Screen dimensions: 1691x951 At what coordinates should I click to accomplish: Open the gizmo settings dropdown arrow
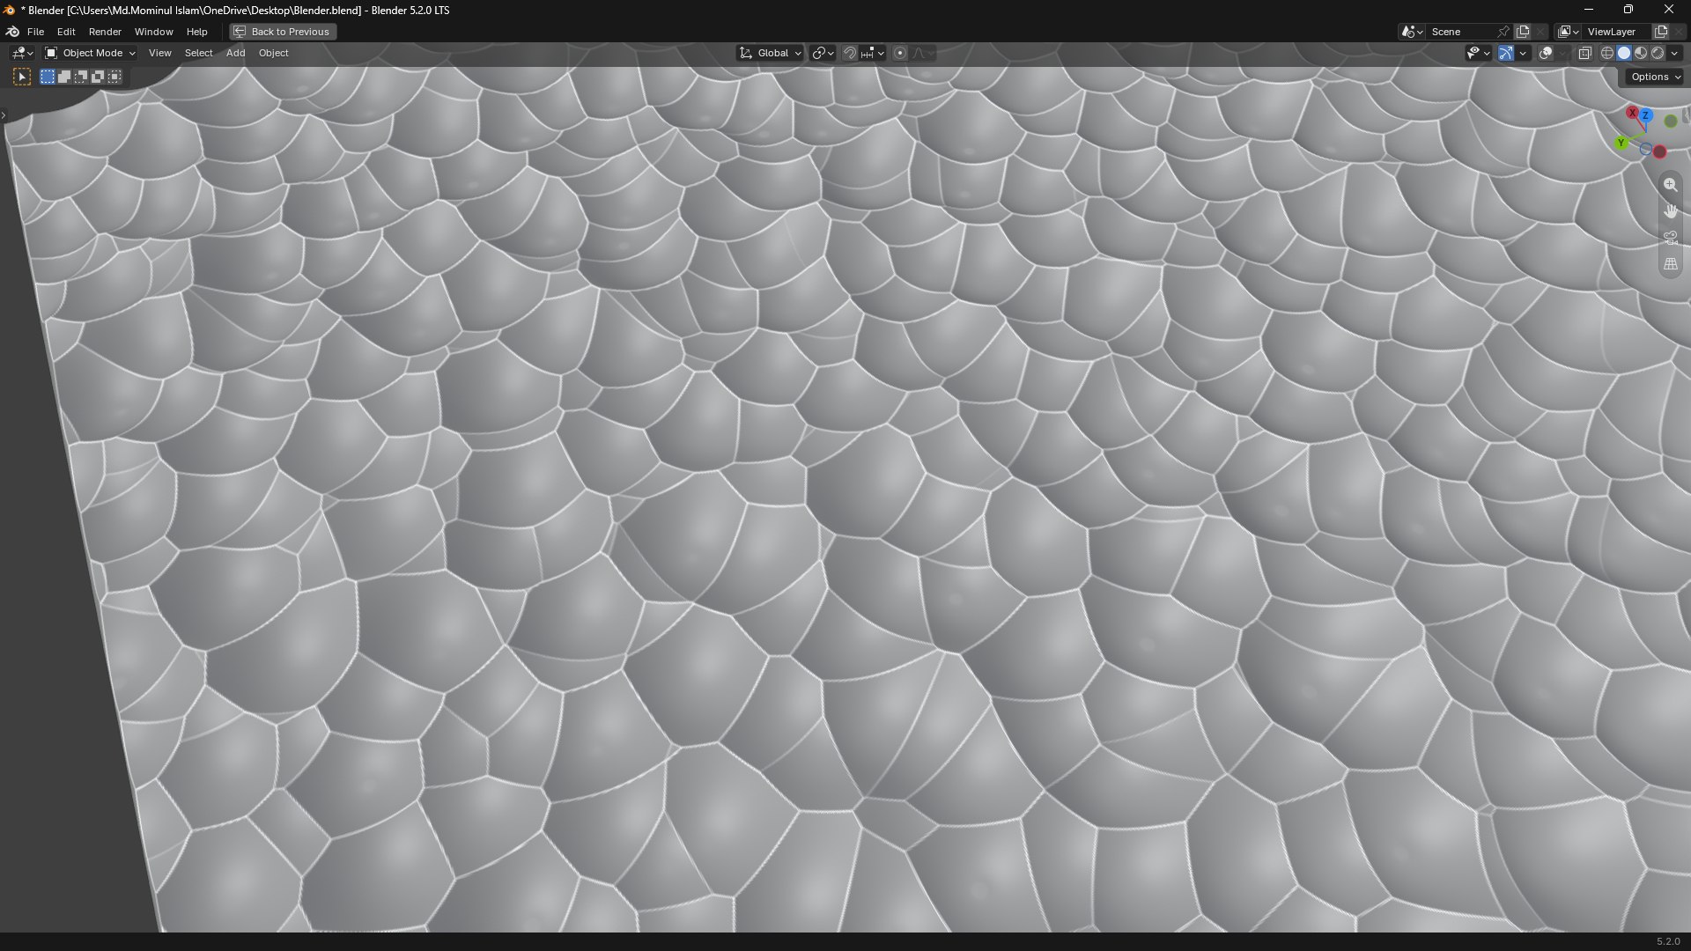pos(1523,54)
